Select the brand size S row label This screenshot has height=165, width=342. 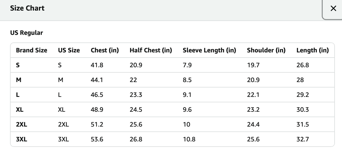(18, 65)
